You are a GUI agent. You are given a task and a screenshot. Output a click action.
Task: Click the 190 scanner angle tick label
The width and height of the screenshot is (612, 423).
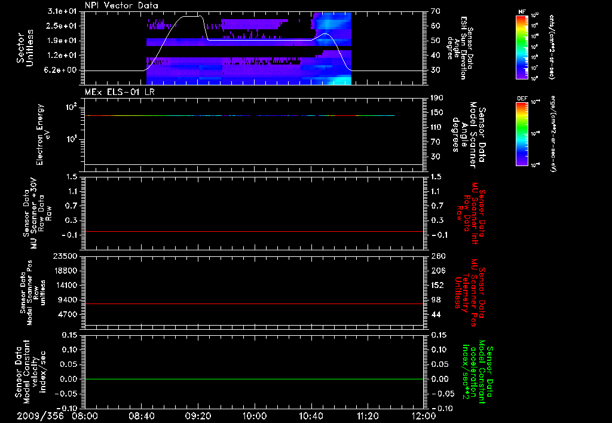coord(438,98)
